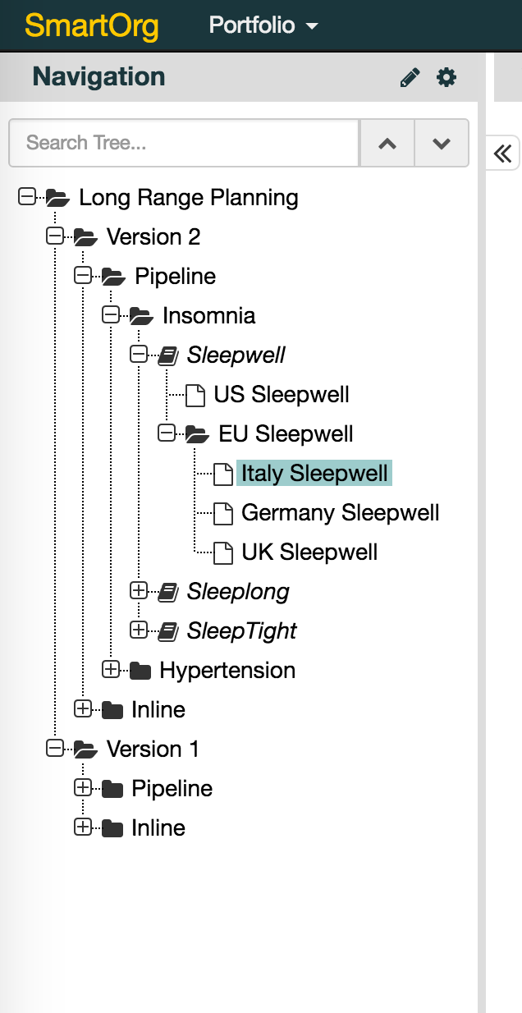Click the Sleepwell book icon
This screenshot has height=1013, width=522.
167,355
